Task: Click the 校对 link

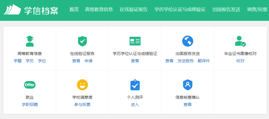Action: [240, 61]
